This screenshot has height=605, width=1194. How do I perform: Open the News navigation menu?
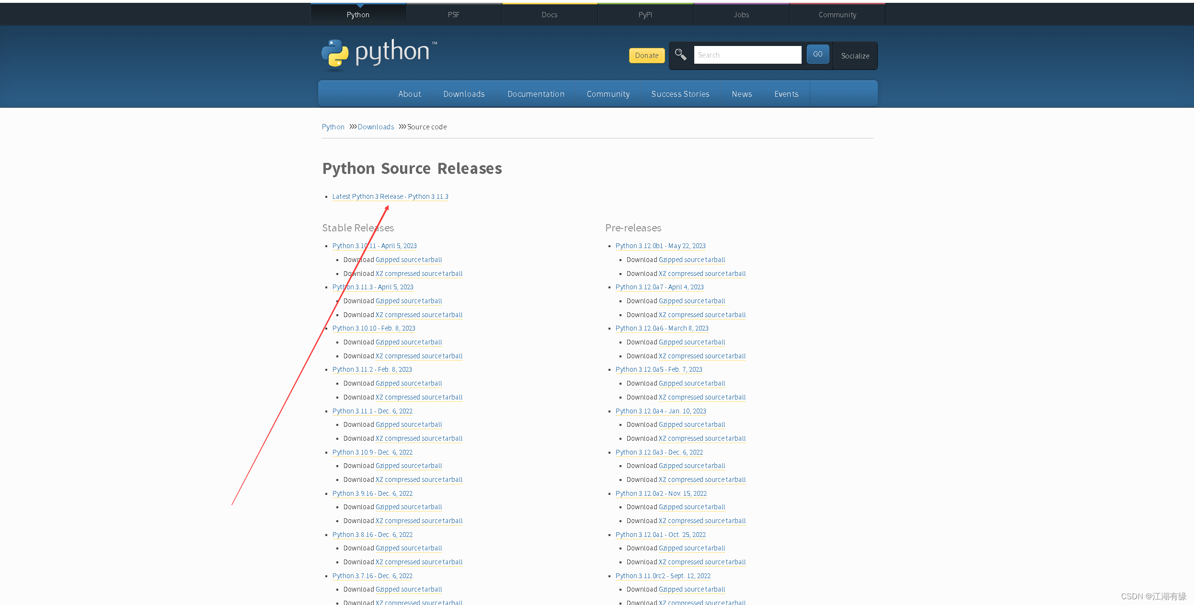[742, 94]
